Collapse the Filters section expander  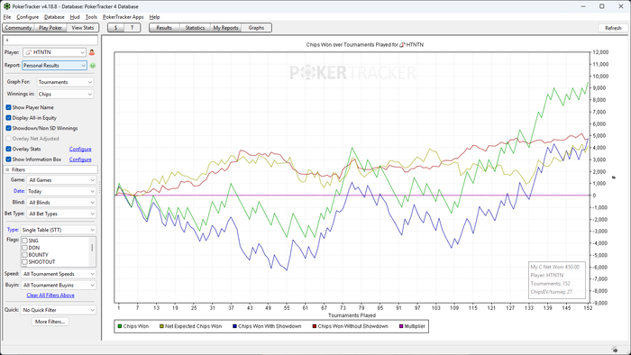pyautogui.click(x=7, y=169)
